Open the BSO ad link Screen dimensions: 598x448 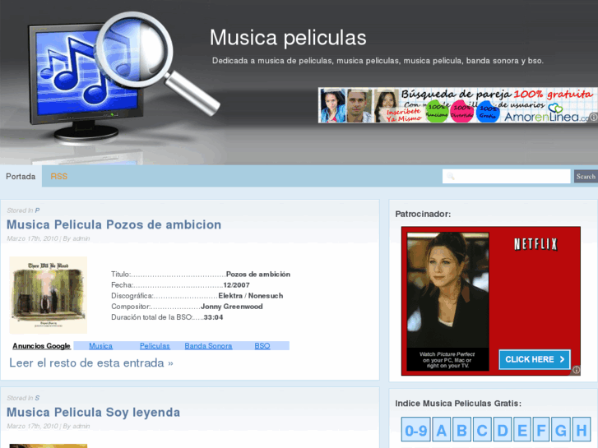pos(262,346)
